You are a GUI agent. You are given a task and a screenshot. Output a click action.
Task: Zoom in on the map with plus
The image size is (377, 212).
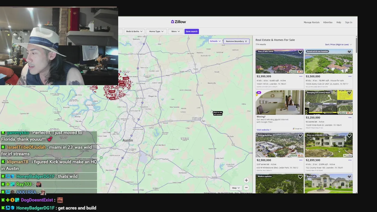coord(246,180)
